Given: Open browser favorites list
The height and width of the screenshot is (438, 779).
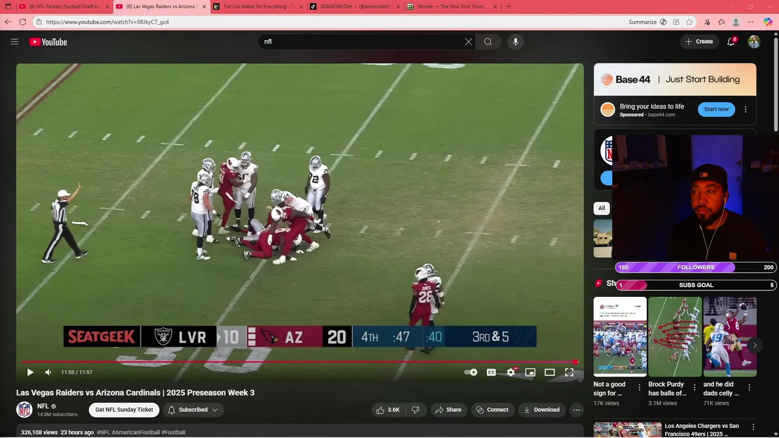Looking at the screenshot, I should click(x=721, y=22).
